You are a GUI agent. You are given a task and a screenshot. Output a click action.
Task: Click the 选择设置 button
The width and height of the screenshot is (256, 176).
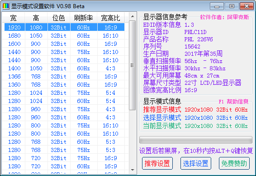pyautogui.click(x=195, y=163)
